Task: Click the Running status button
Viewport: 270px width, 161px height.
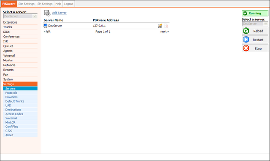Action: click(x=255, y=13)
